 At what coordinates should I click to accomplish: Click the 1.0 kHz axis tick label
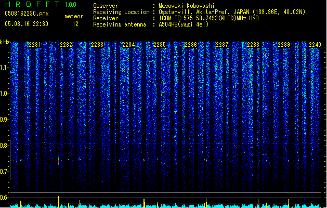point(5,94)
